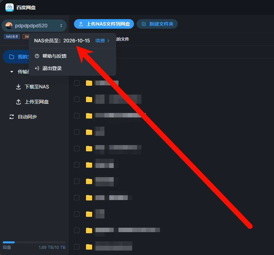274x255 pixels.
Task: Click the help question-mark icon
Action: [x=37, y=56]
